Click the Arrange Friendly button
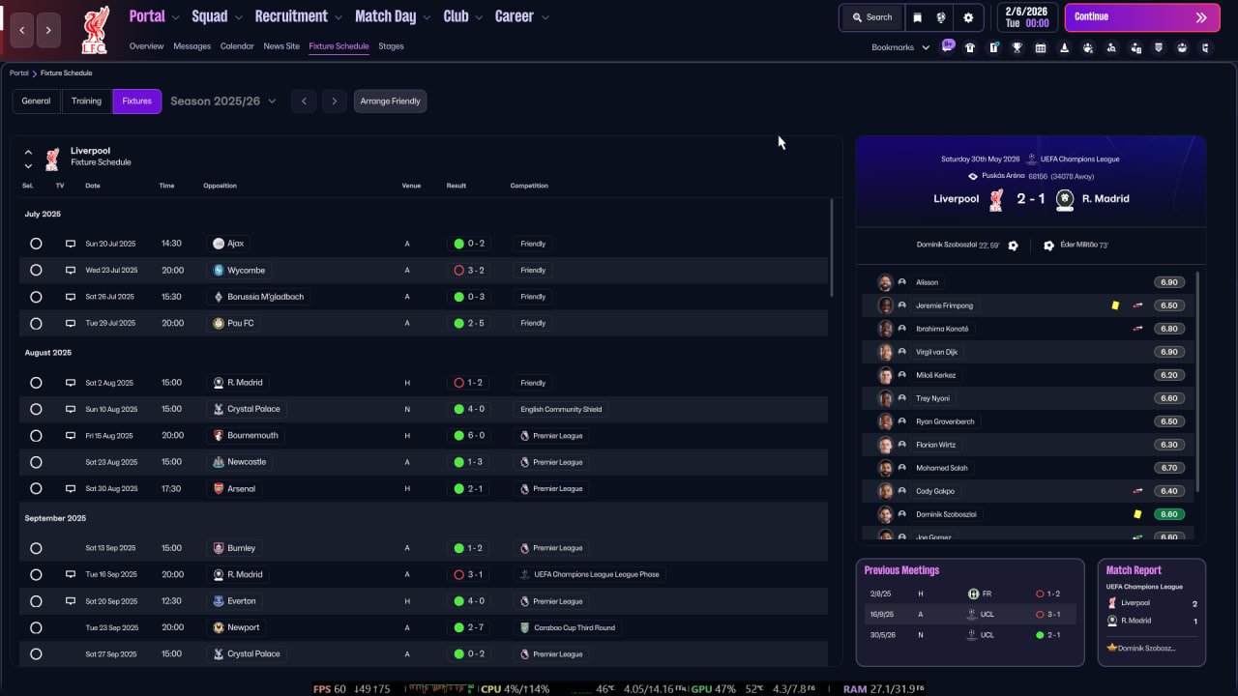This screenshot has height=696, width=1238. pyautogui.click(x=391, y=101)
